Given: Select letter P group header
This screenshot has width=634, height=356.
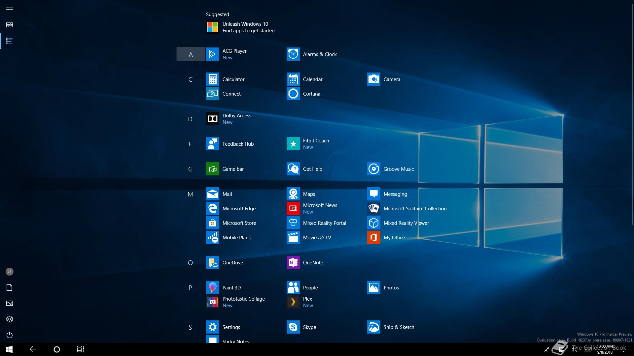Looking at the screenshot, I should click(190, 288).
